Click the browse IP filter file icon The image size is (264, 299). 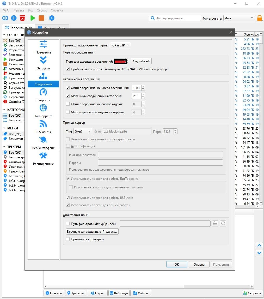click(215, 224)
